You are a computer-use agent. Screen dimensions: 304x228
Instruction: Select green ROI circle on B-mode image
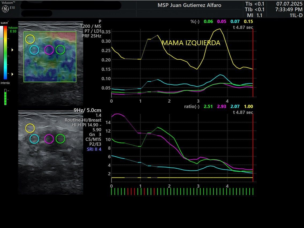[x=60, y=139]
